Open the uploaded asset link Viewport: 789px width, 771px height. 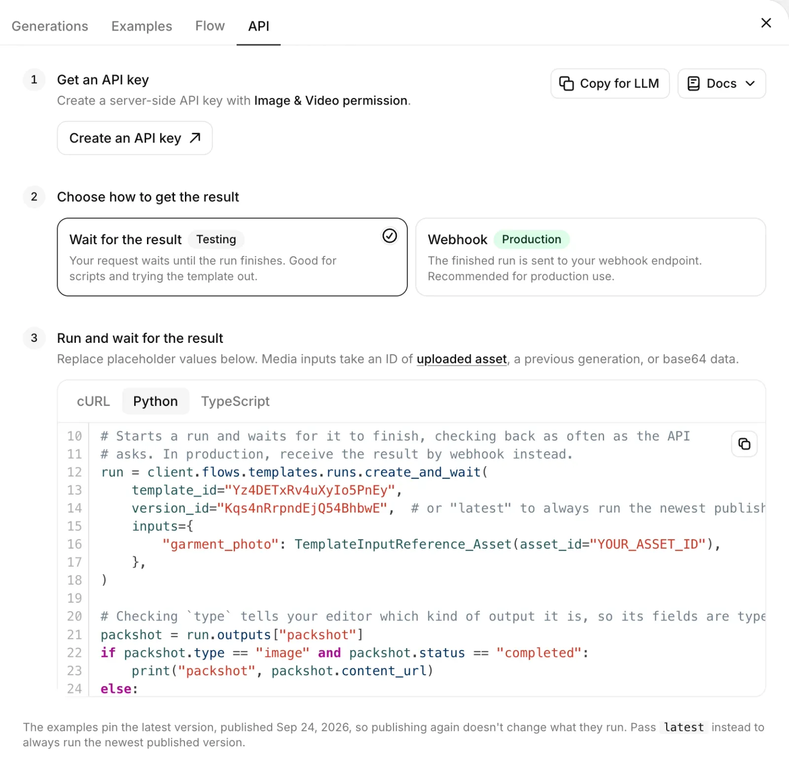pyautogui.click(x=462, y=359)
